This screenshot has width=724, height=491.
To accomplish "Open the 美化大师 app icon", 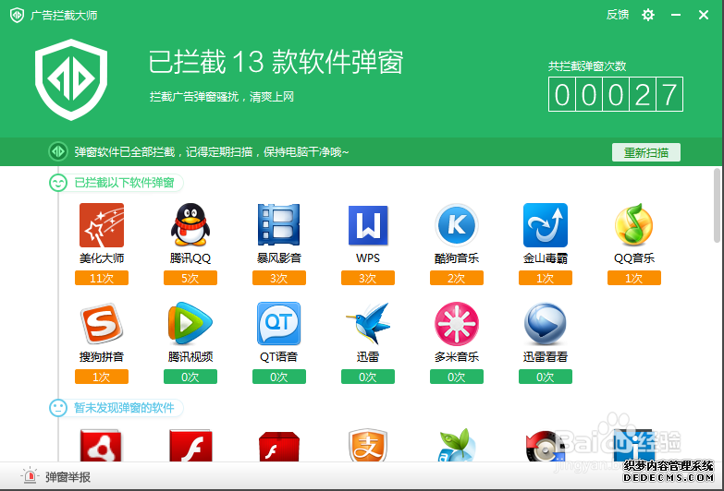I will (x=102, y=225).
